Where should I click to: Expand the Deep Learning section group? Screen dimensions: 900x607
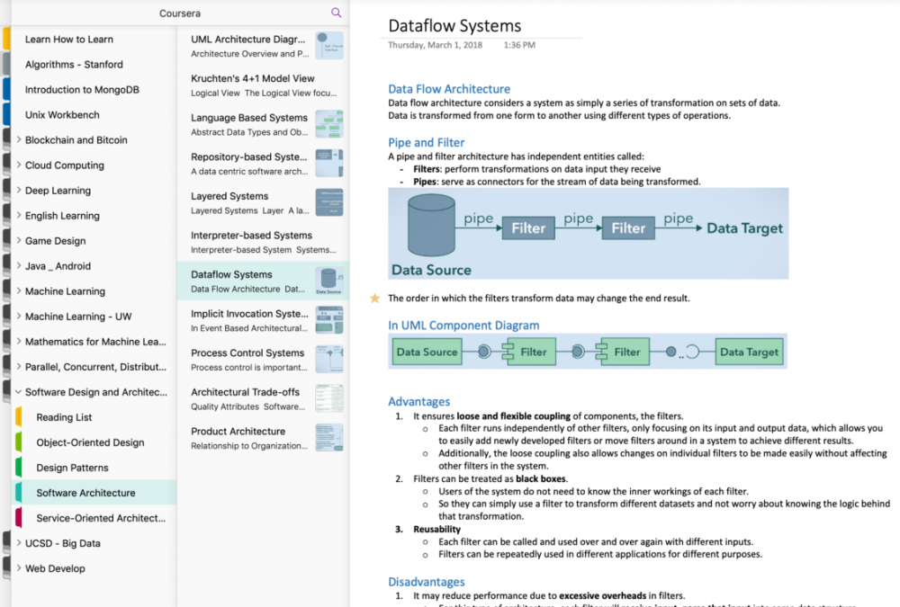[x=18, y=191]
